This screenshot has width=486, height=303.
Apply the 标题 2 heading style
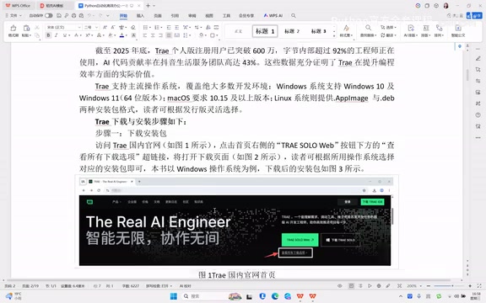click(292, 31)
